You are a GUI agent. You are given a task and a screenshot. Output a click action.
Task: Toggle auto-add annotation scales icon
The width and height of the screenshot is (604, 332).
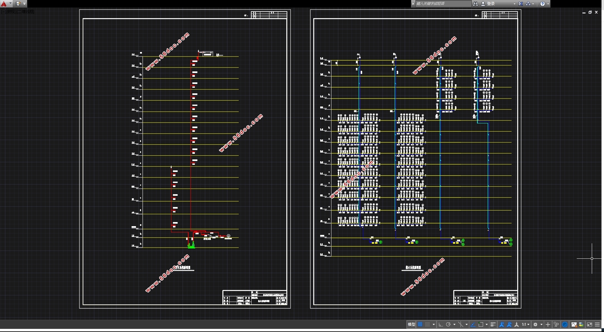509,324
